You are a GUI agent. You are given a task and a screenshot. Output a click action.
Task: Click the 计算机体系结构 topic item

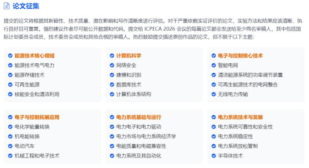pyautogui.click(x=133, y=94)
